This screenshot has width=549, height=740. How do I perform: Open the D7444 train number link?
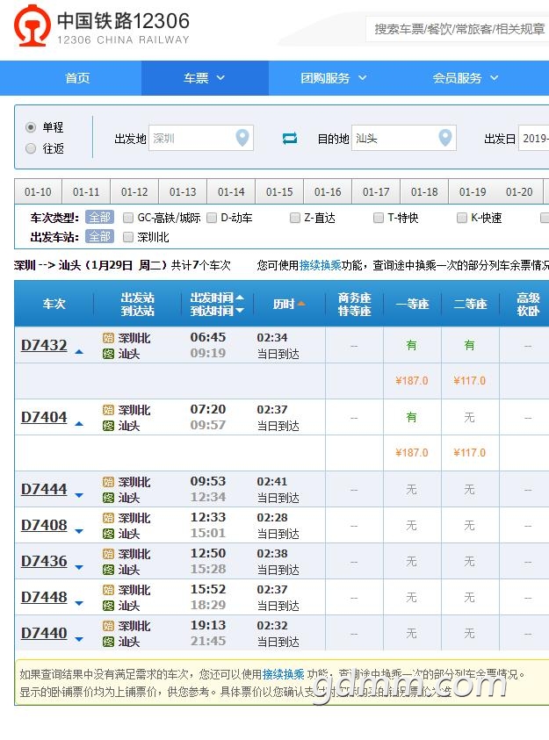(x=45, y=490)
